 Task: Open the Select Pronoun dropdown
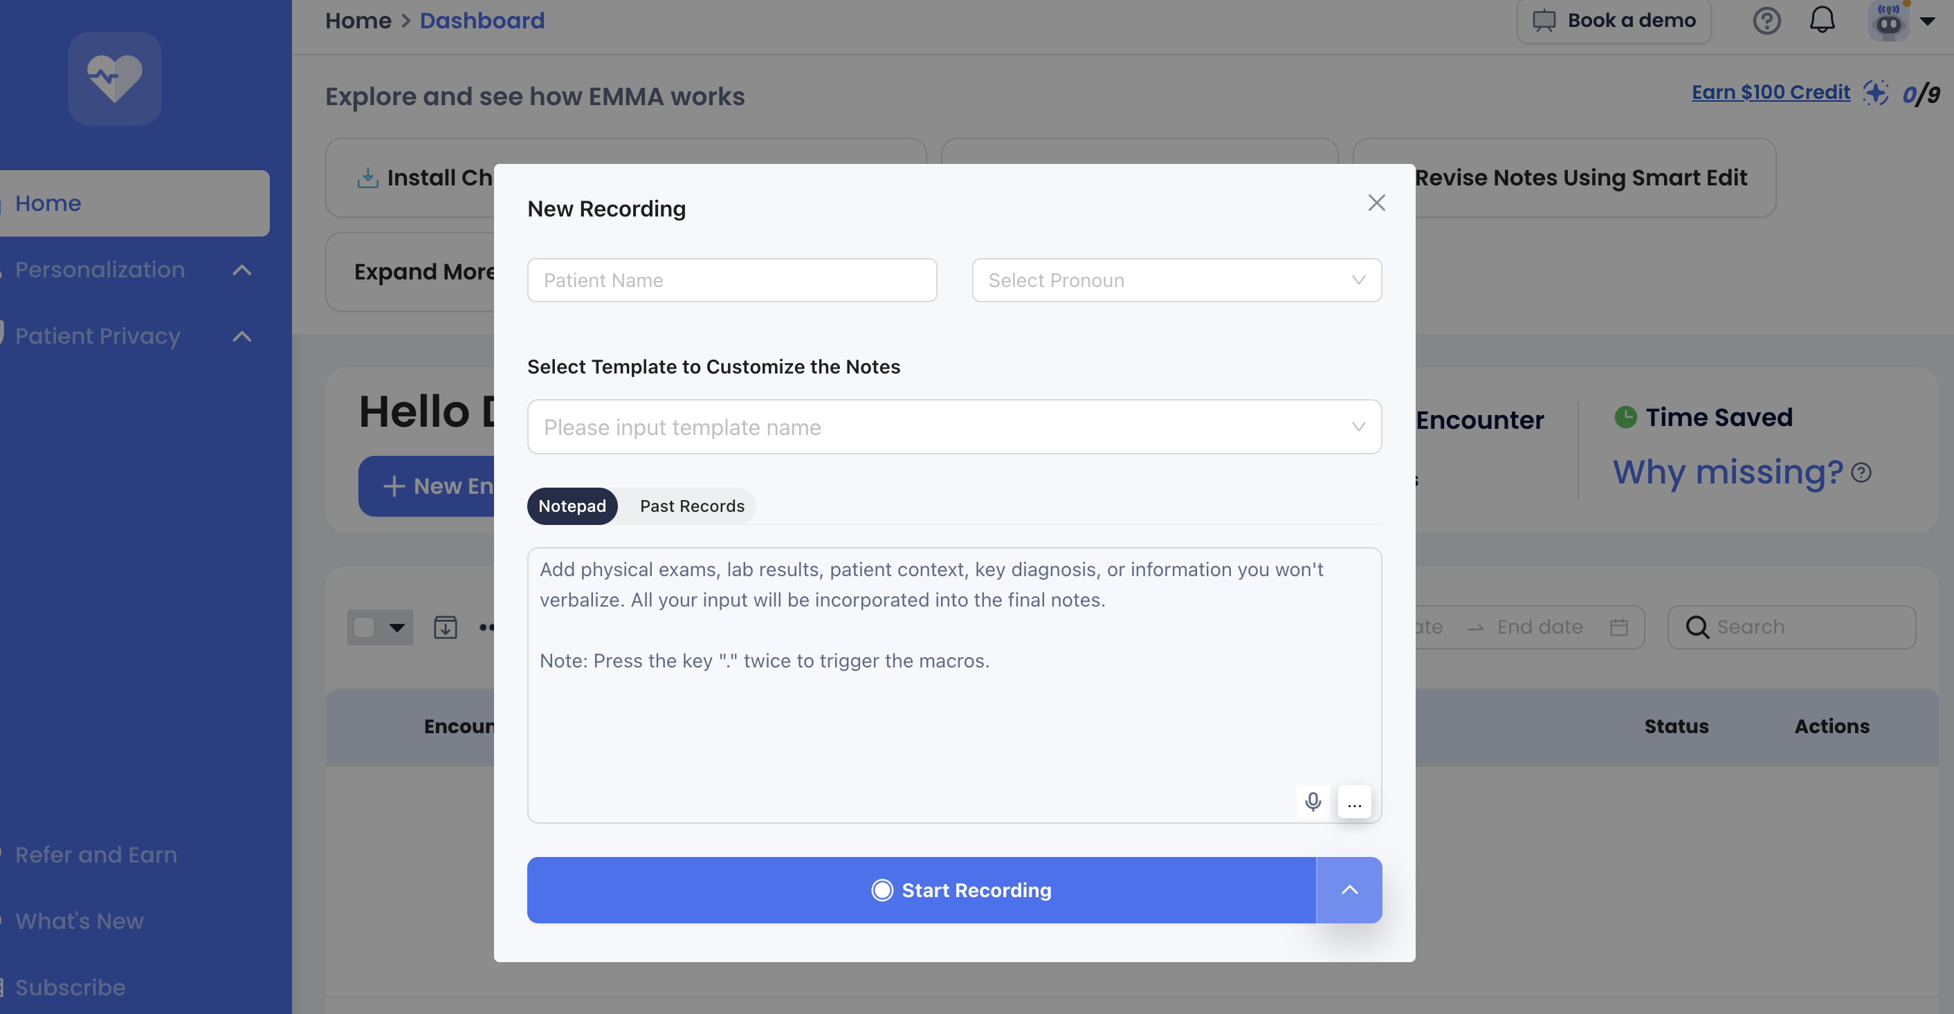pyautogui.click(x=1176, y=280)
